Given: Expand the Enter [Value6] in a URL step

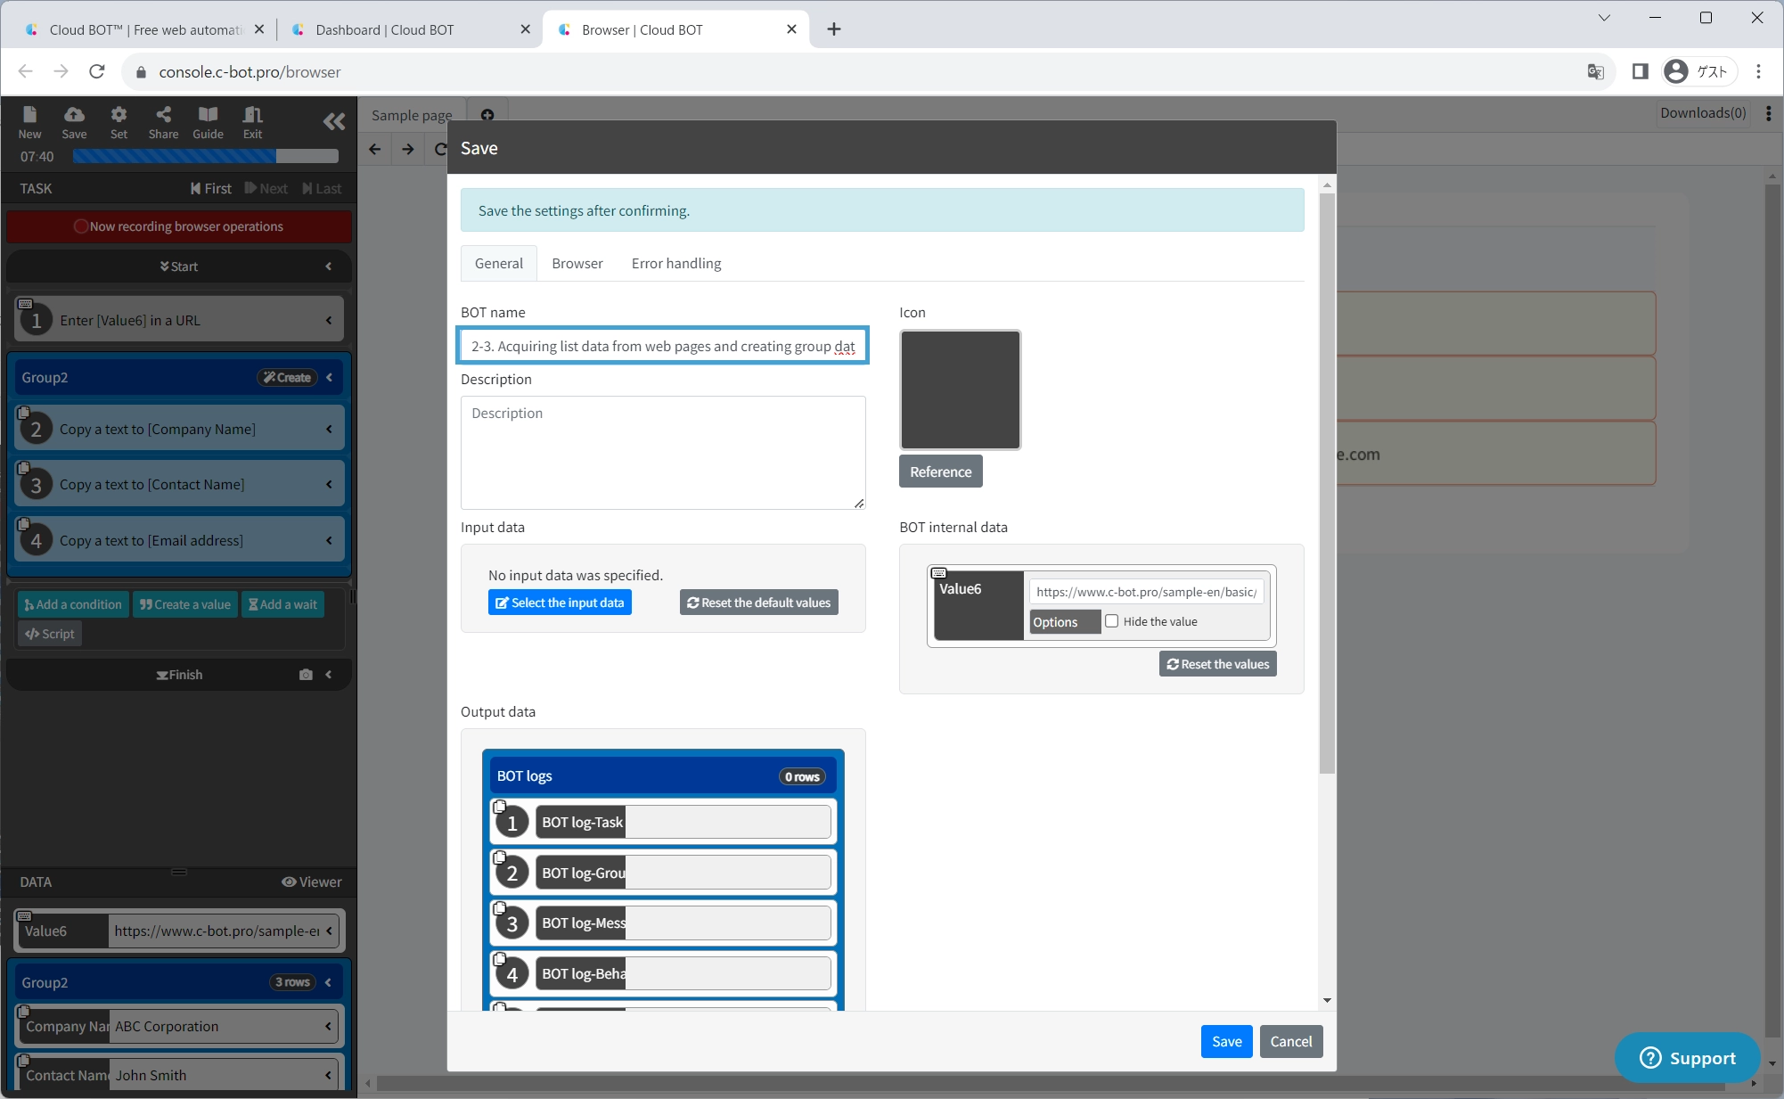Looking at the screenshot, I should coord(329,320).
